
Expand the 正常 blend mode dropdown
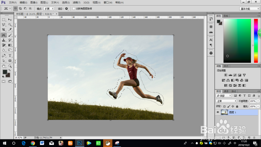pos(226,101)
